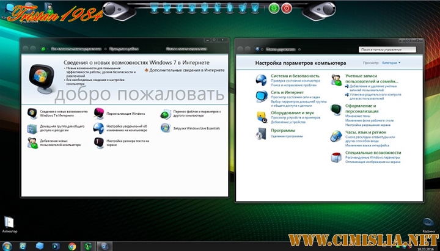Open the Программы category icon
The image size is (440, 251).
point(261,133)
